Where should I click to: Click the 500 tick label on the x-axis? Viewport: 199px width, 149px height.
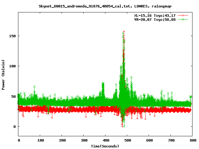pyautogui.click(x=127, y=141)
